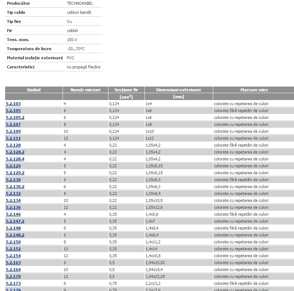Click the Număr miezuri column header
294x291 pixels.
coord(85,90)
